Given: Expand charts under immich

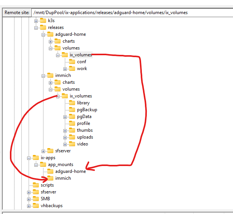Looking at the screenshot, I should [50, 83].
